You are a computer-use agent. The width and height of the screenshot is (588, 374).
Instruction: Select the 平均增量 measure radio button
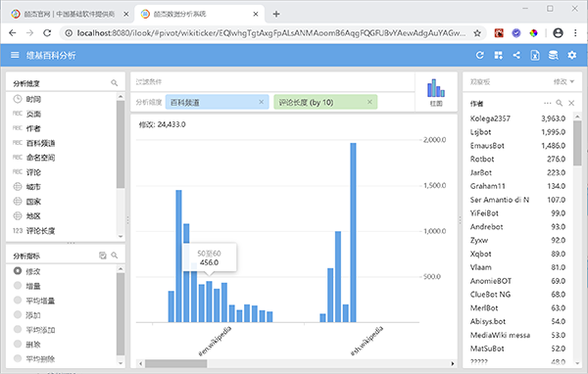(18, 300)
